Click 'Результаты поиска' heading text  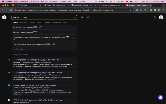pyautogui.click(x=20, y=55)
